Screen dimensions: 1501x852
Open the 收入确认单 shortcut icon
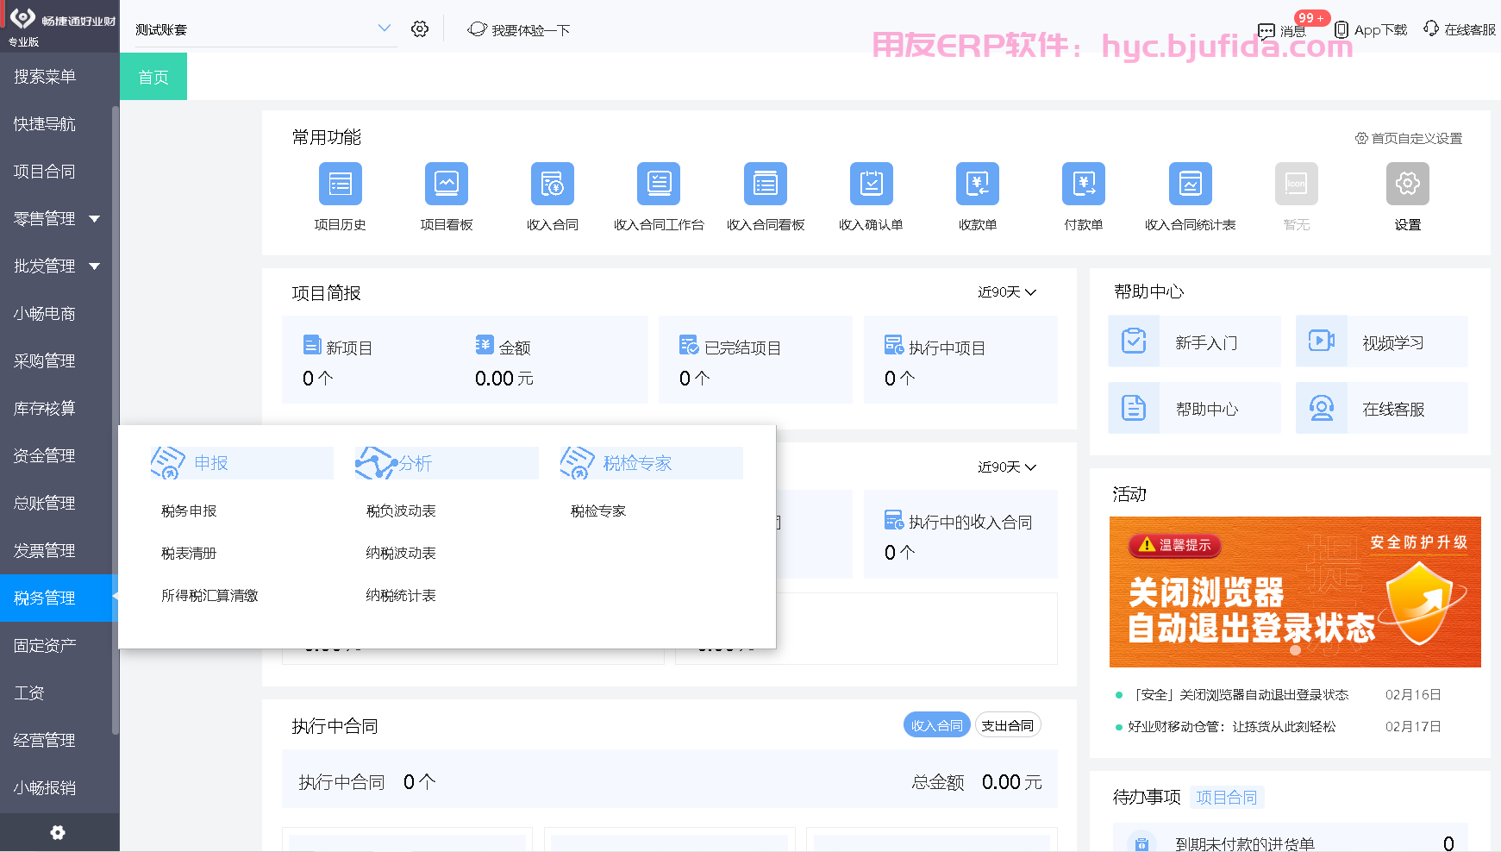pos(871,184)
